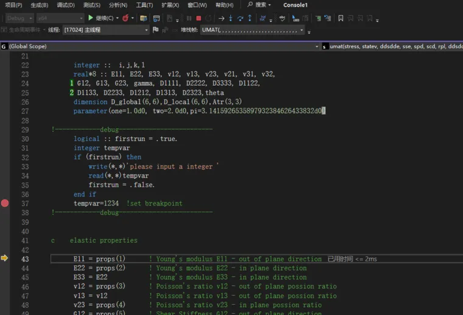Click the step into icon
Image resolution: width=463 pixels, height=315 pixels.
(231, 18)
